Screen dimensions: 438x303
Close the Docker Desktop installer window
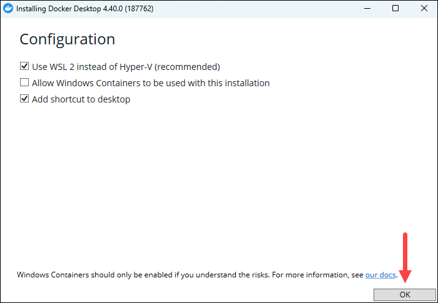coord(424,8)
